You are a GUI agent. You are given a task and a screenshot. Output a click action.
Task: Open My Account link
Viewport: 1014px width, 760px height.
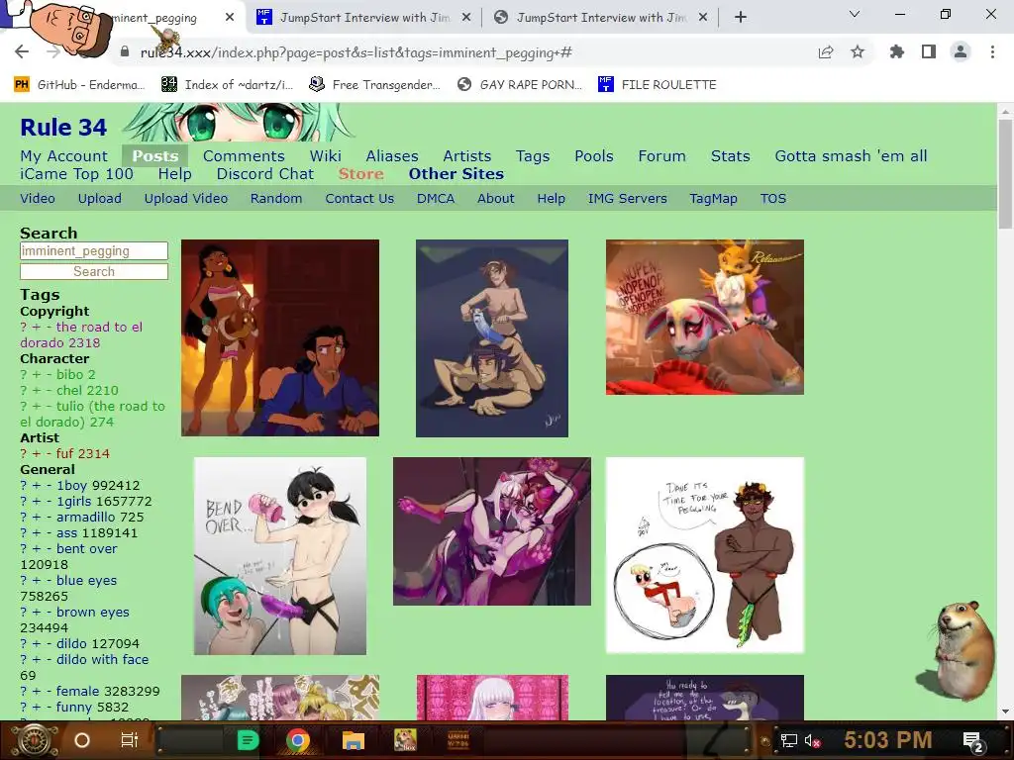click(64, 155)
